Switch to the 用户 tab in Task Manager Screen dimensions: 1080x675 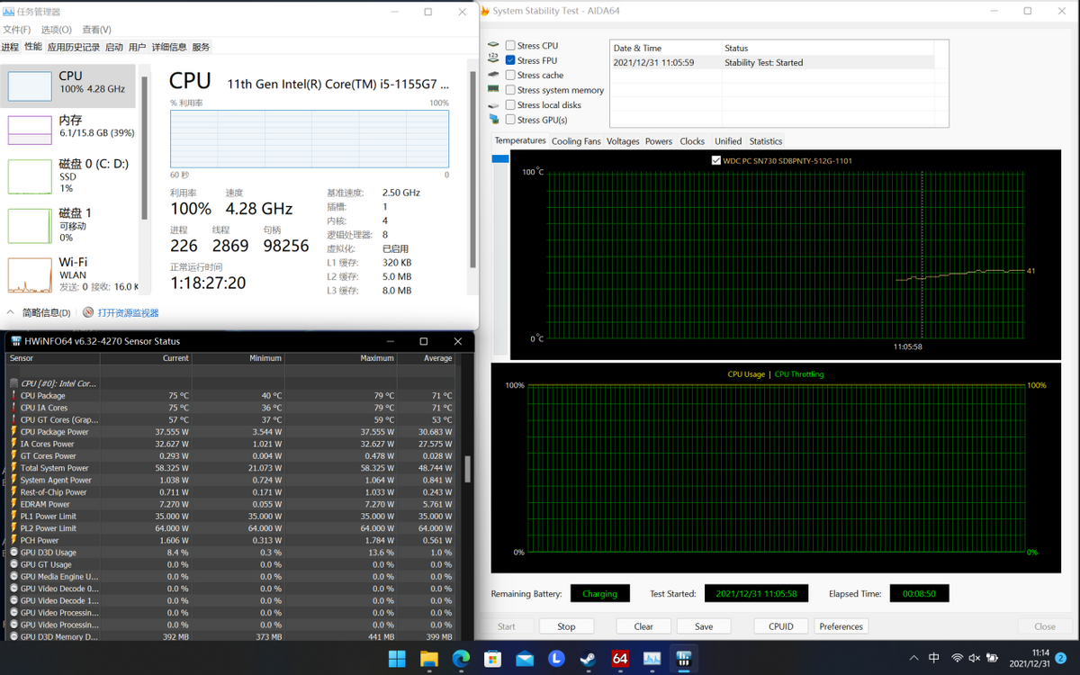[137, 47]
